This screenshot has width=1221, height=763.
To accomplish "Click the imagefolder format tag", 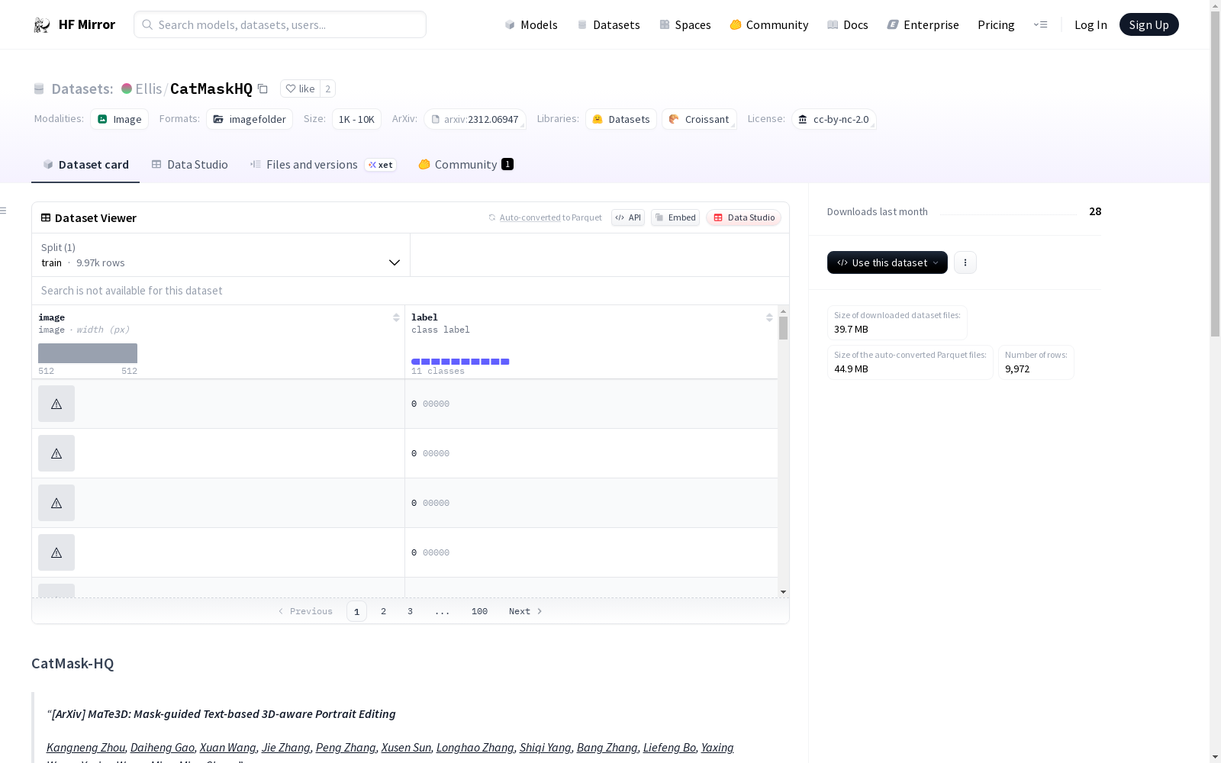I will coord(250,119).
